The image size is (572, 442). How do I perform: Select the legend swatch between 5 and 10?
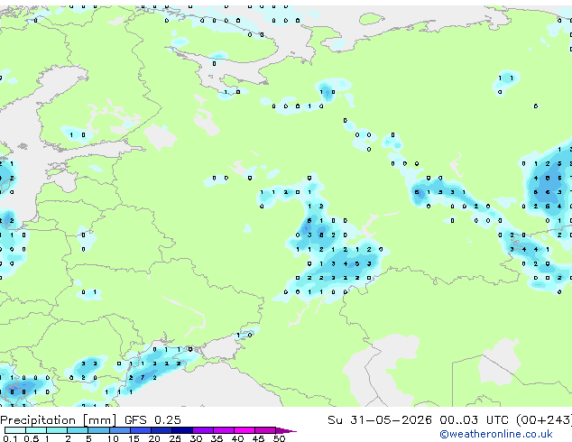coord(98,430)
